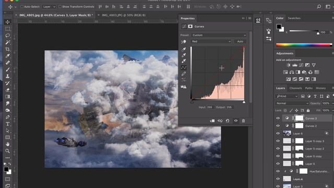Collapse the Properties panel with double arrows
Image resolution: width=334 pixels, height=188 pixels.
[x=243, y=18]
